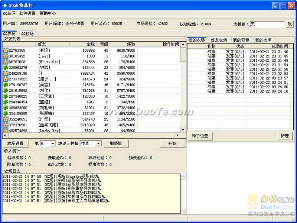Click the 成熟时间 column header
The image size is (297, 223).
(268, 46)
